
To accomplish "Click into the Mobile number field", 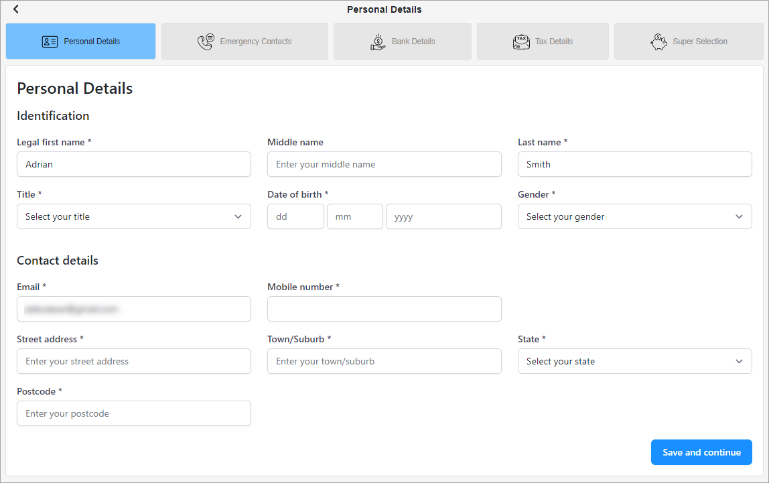I will [384, 309].
